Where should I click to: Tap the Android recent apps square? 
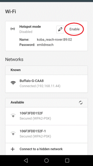[x=67, y=161]
